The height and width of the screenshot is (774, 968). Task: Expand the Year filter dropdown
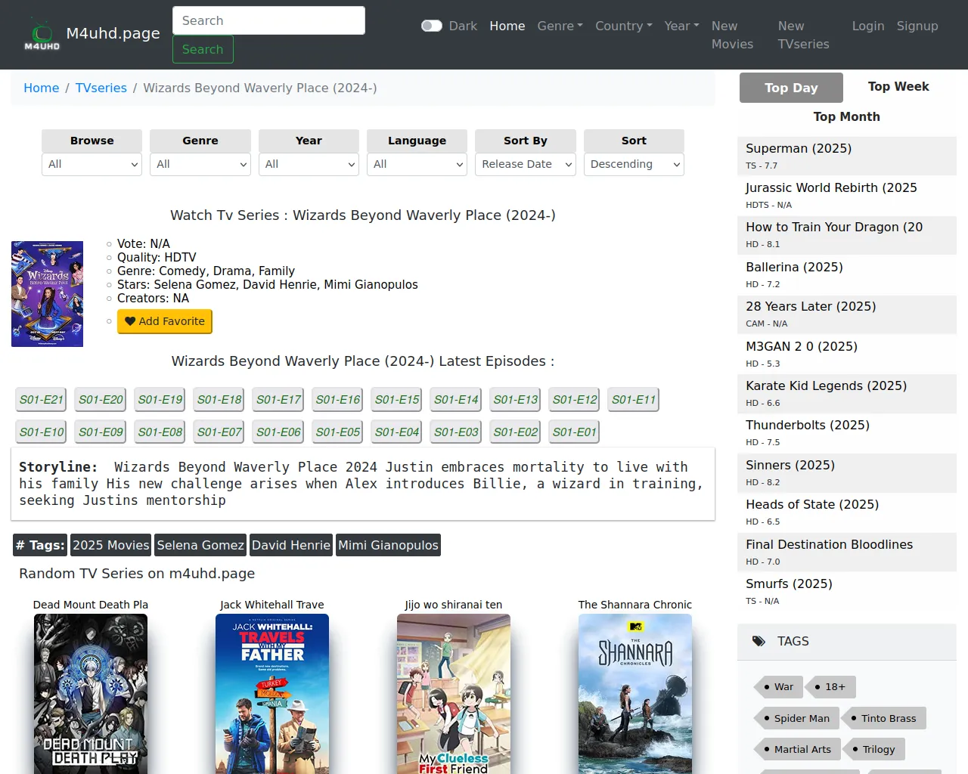309,164
